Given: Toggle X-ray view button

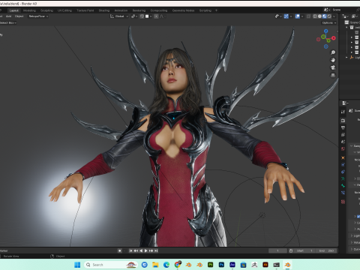Looking at the screenshot, I should click(309, 16).
